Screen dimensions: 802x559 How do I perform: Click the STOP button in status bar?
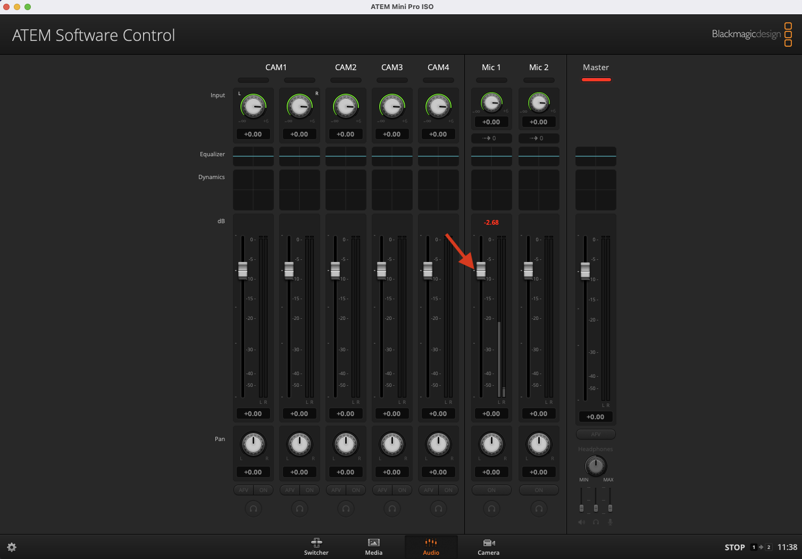(x=734, y=547)
